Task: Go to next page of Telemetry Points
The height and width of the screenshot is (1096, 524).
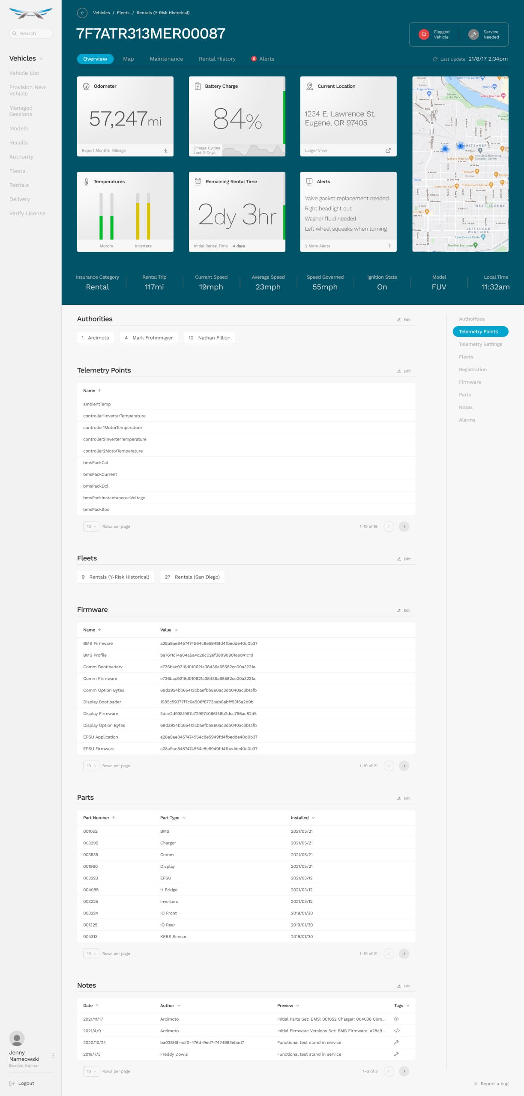Action: (404, 527)
